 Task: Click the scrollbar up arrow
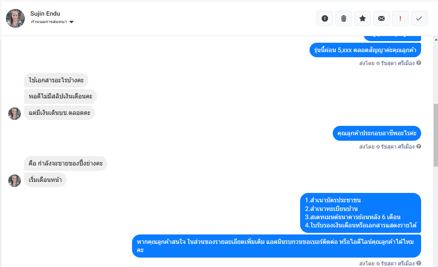pos(436,40)
